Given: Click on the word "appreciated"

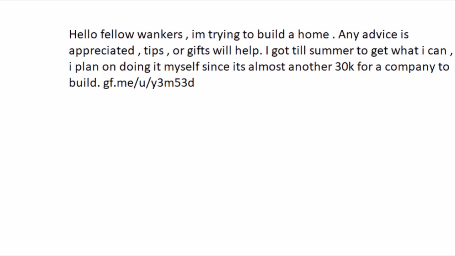Looking at the screenshot, I should (x=102, y=51).
